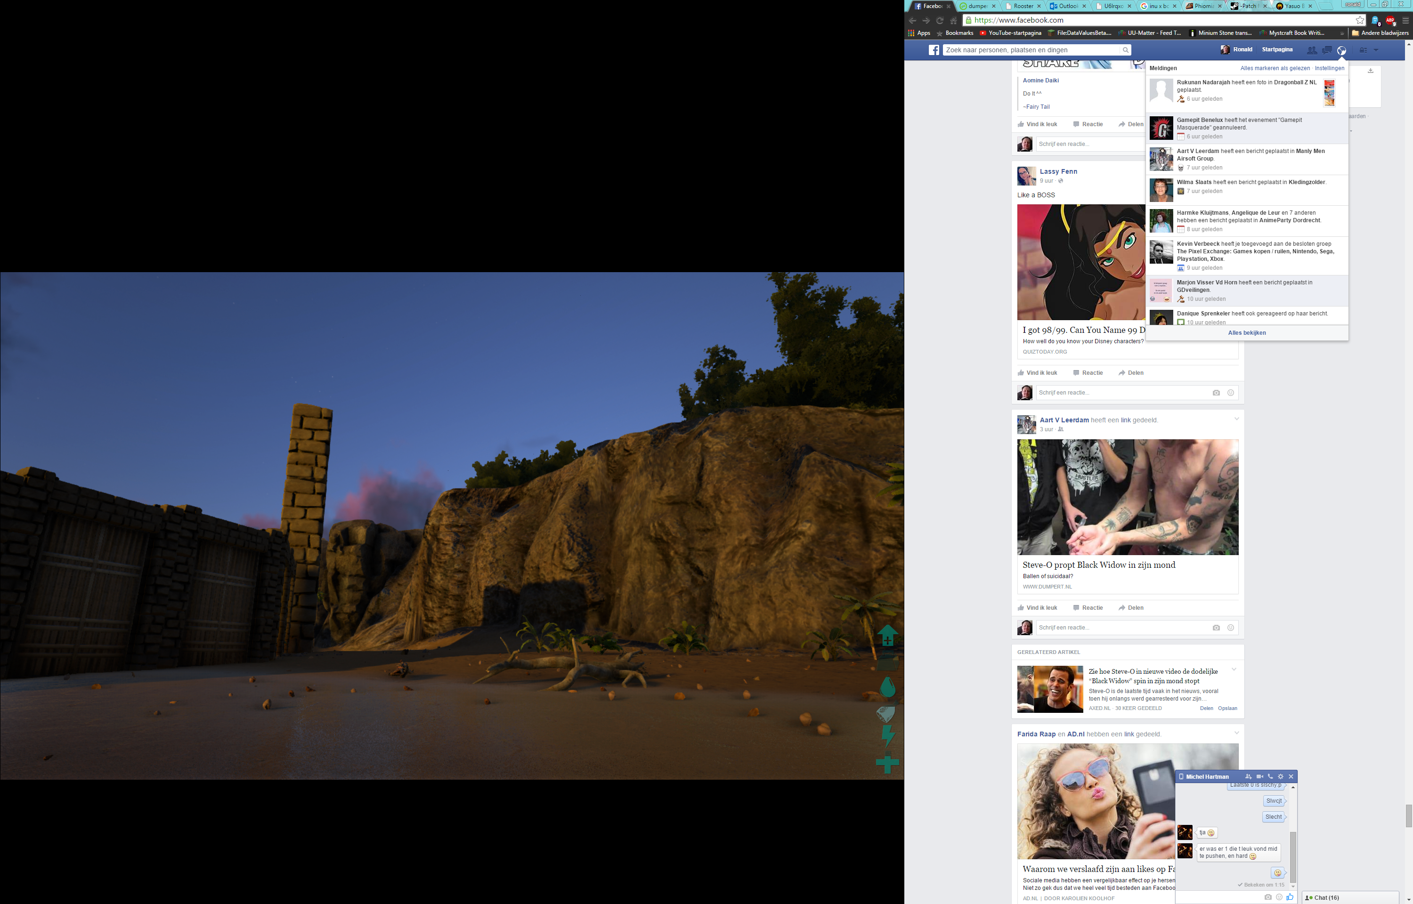1413x904 pixels.
Task: Expand the Chat (16) sidebar tab
Action: (1351, 897)
